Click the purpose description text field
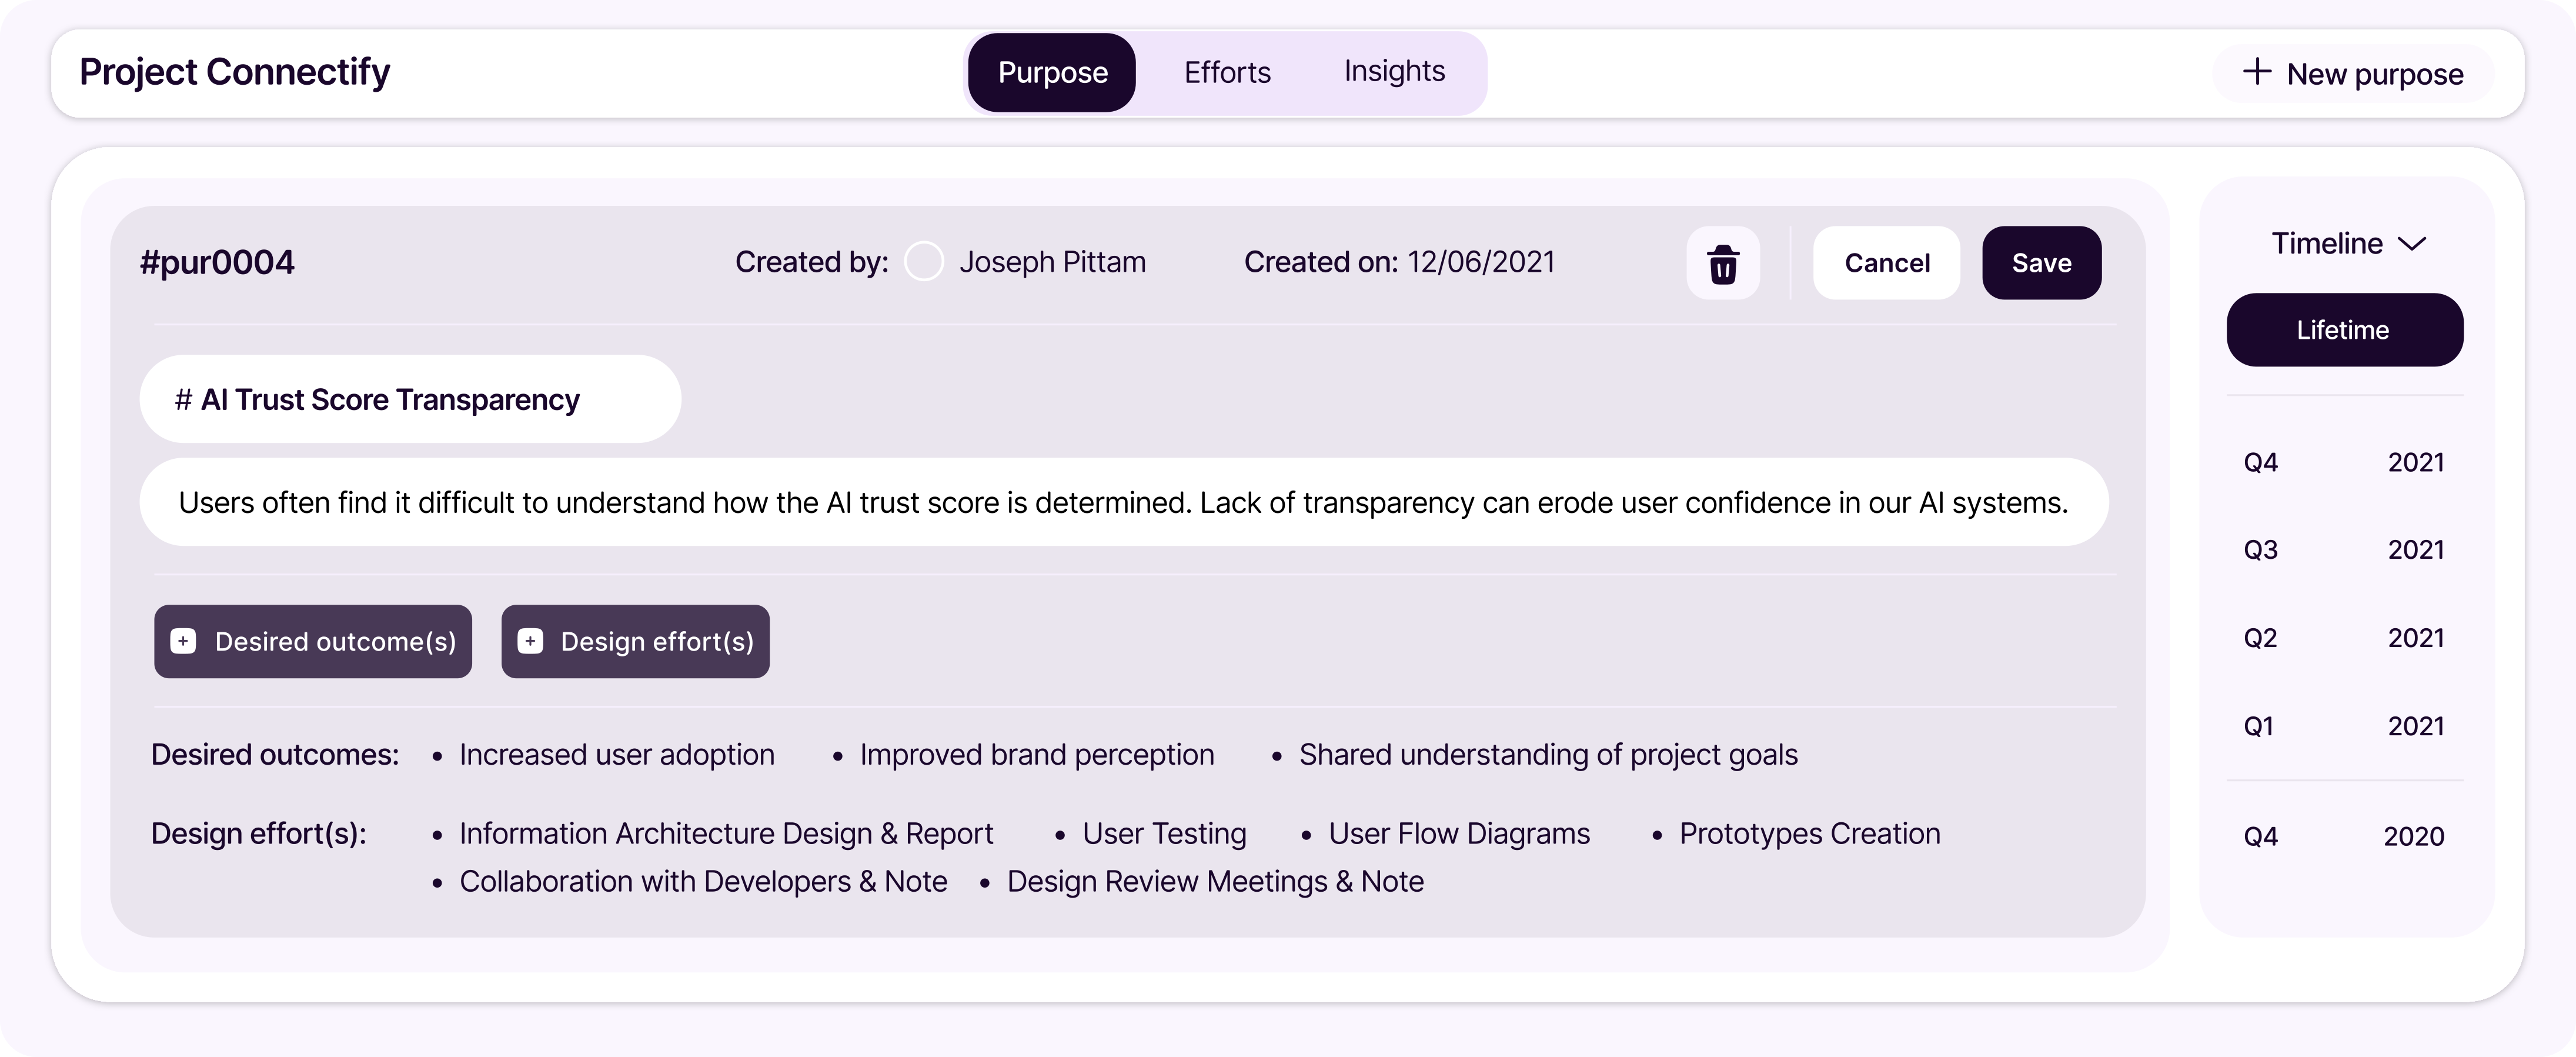The image size is (2576, 1057). [x=1123, y=503]
